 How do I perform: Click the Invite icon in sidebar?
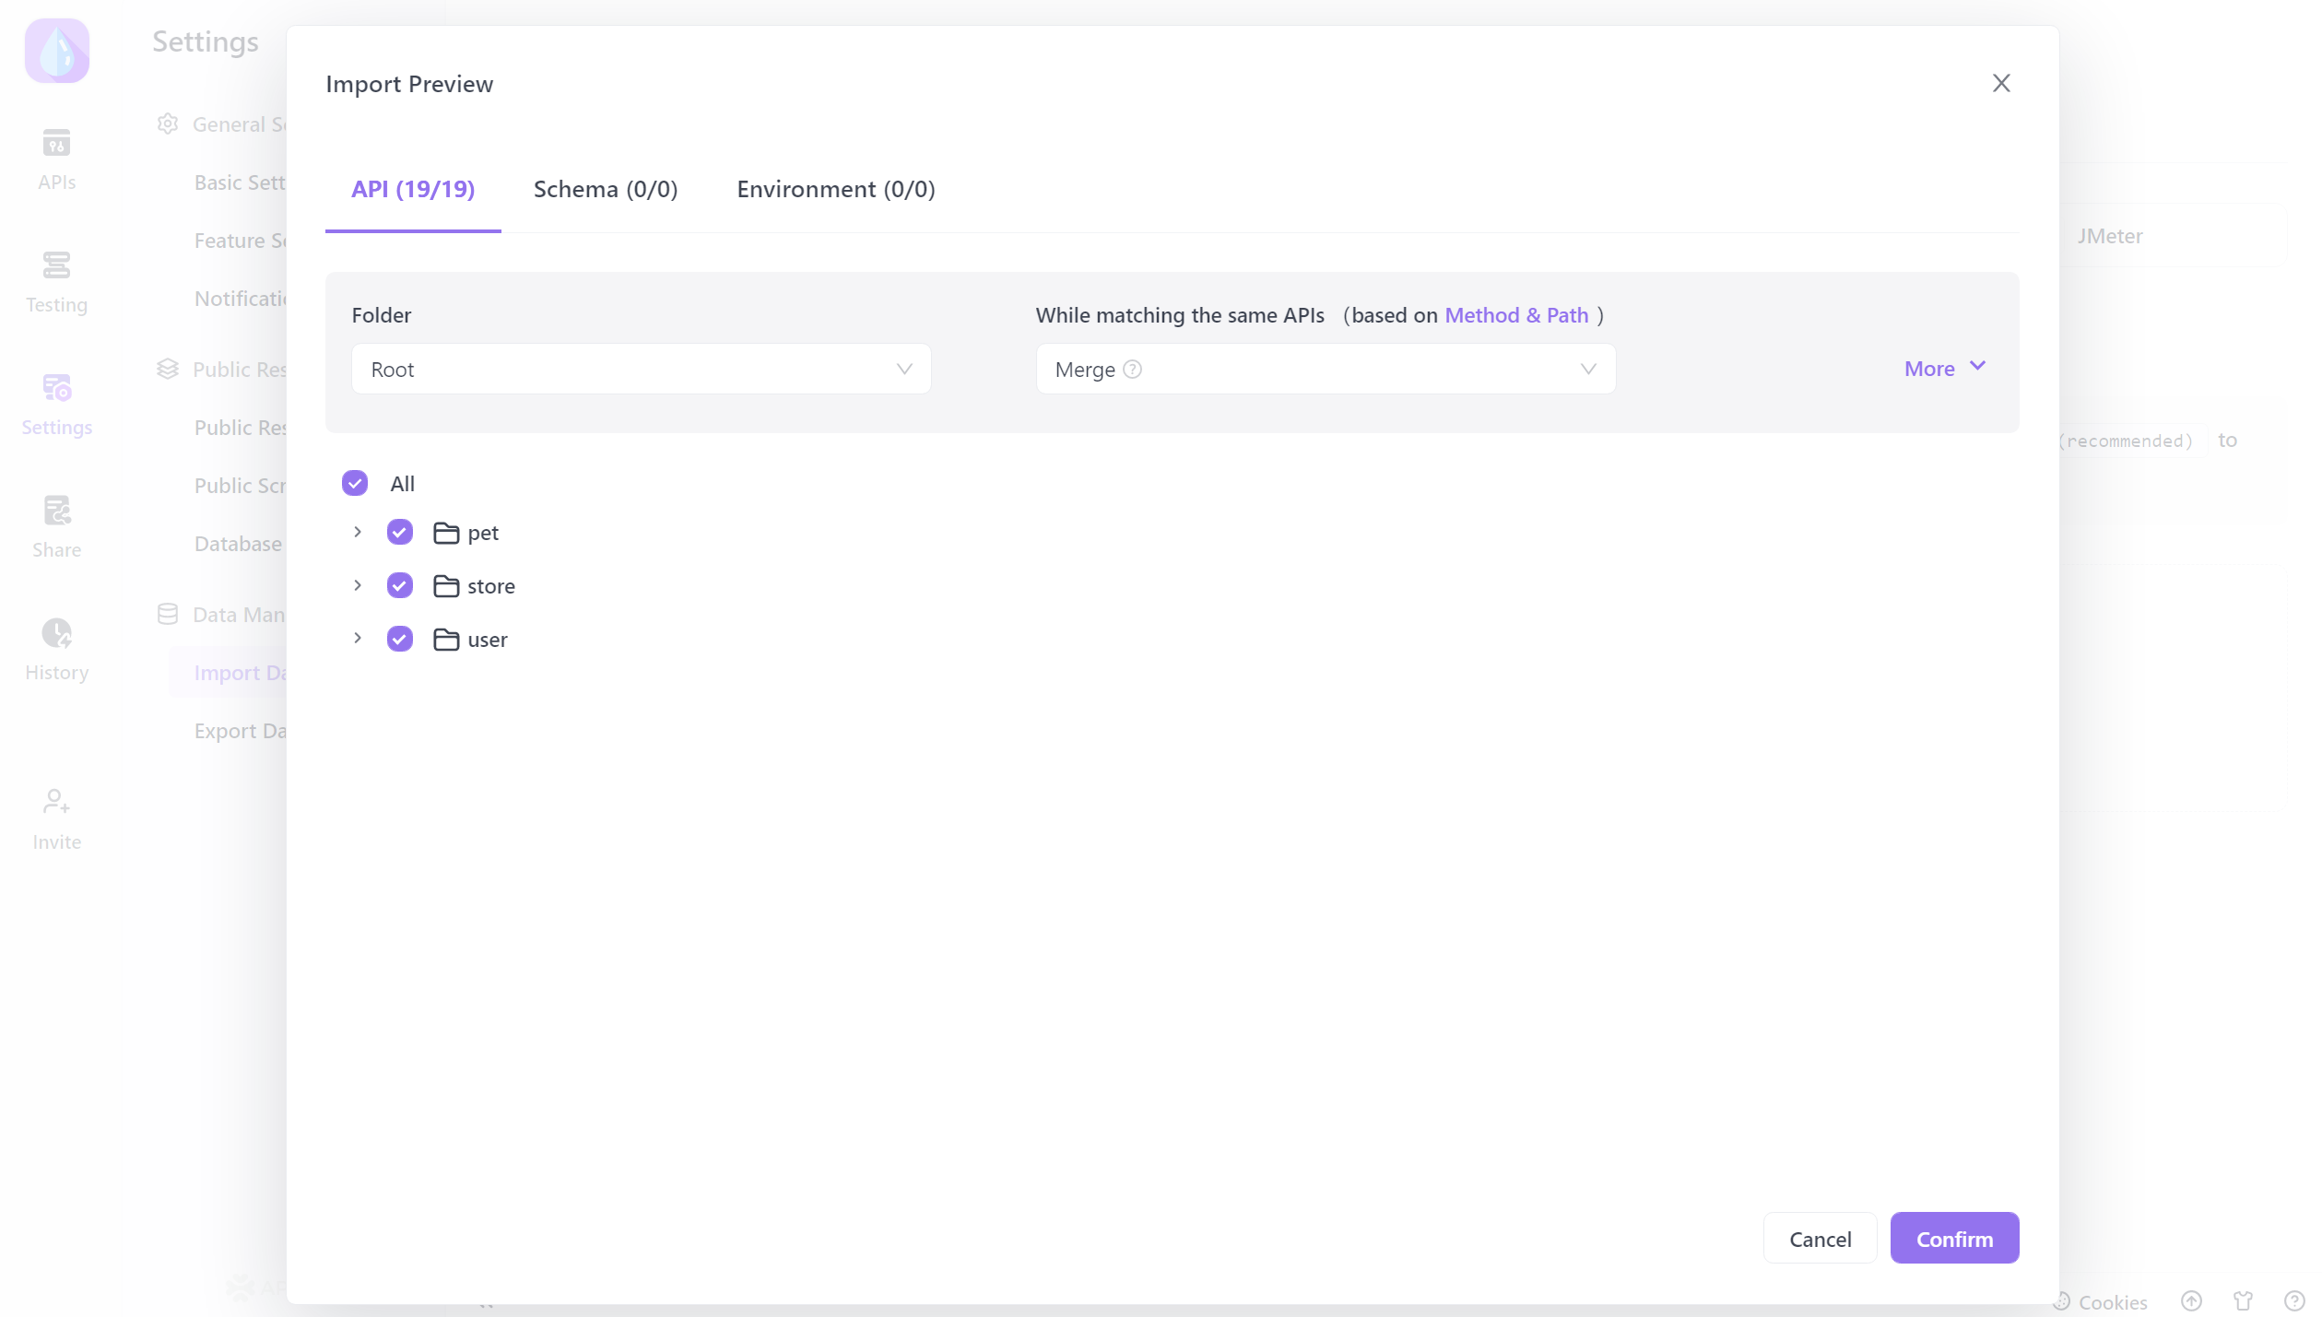pyautogui.click(x=56, y=801)
